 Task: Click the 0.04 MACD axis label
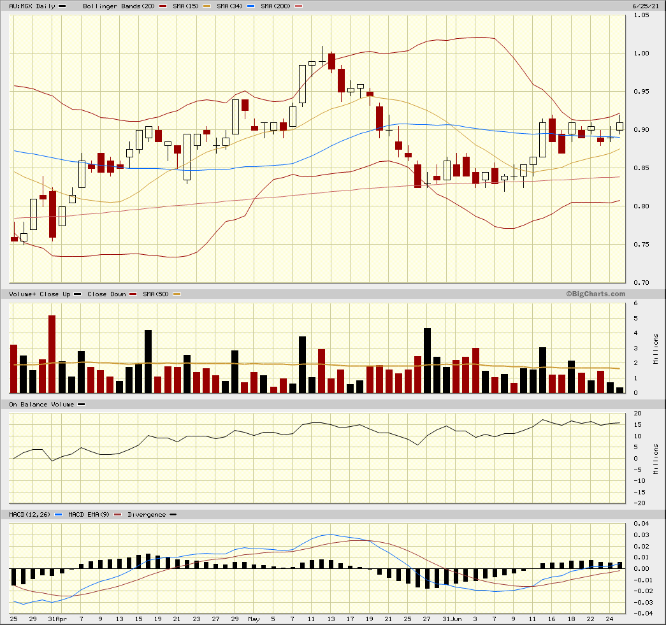641,524
